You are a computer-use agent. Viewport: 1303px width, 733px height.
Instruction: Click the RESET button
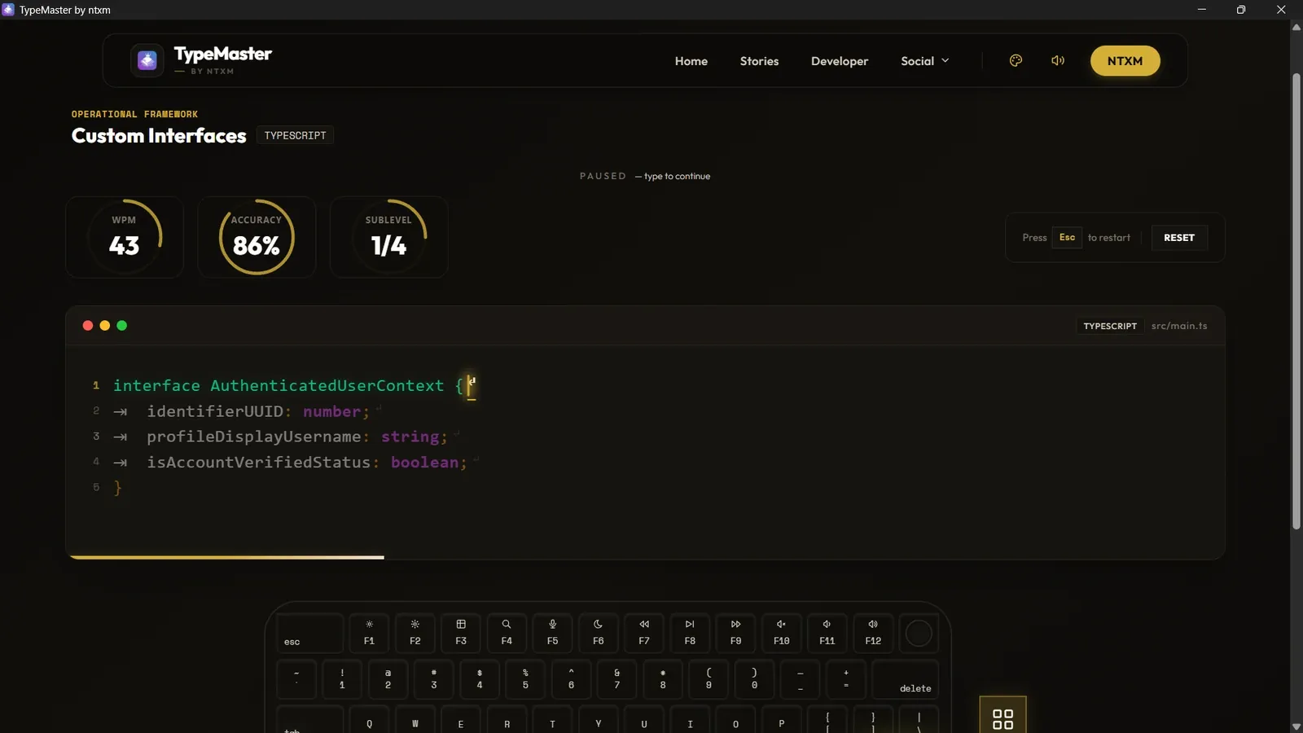click(x=1178, y=238)
